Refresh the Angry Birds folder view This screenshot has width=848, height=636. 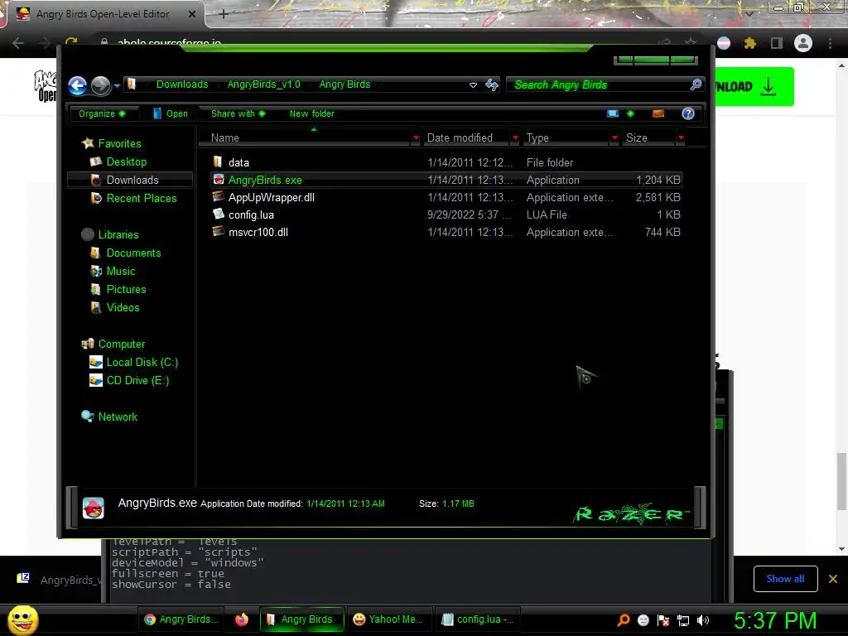pos(492,85)
